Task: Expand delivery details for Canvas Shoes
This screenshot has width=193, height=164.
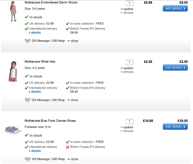Action: (x=36, y=151)
